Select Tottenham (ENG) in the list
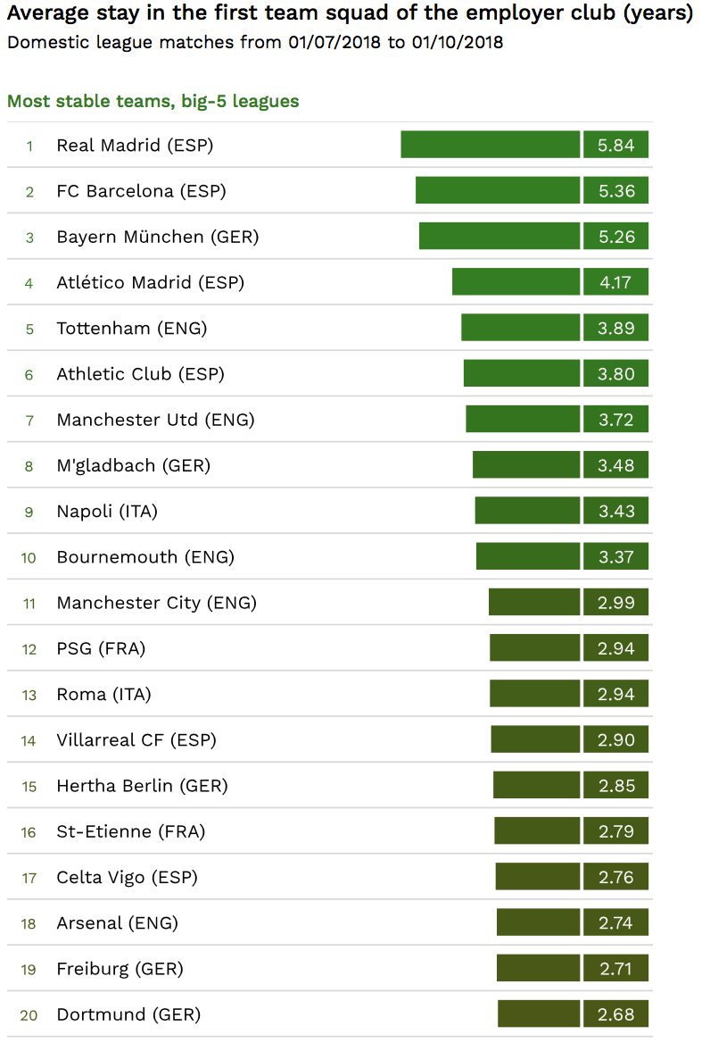 [131, 328]
